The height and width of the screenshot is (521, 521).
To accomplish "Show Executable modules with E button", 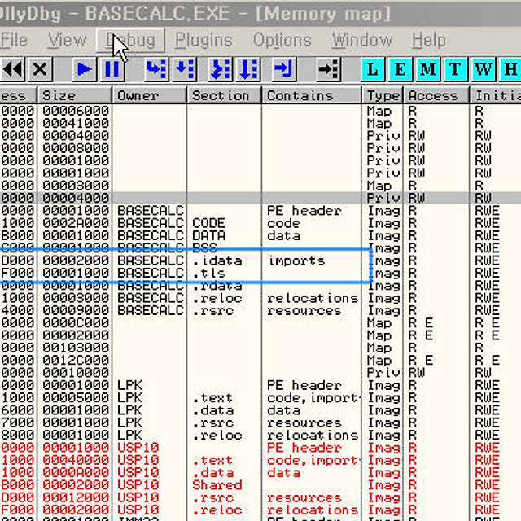I will click(x=400, y=69).
